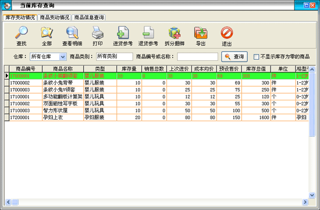Click the 查找 magnifier icon

[22, 32]
